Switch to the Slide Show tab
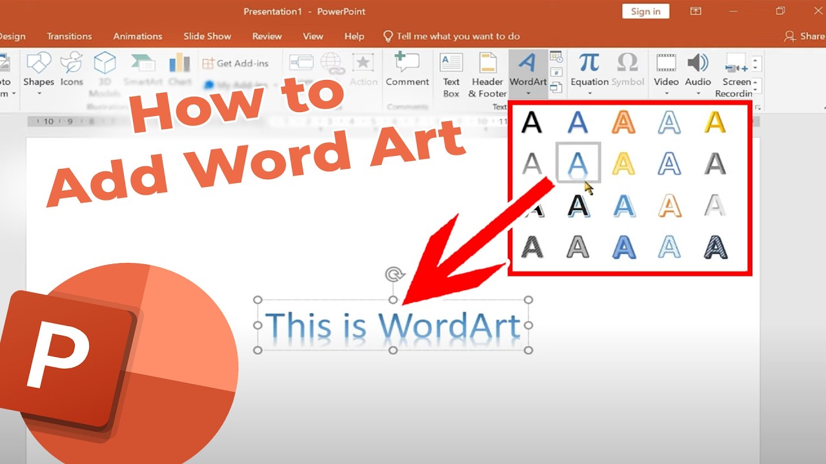This screenshot has height=464, width=826. point(207,36)
